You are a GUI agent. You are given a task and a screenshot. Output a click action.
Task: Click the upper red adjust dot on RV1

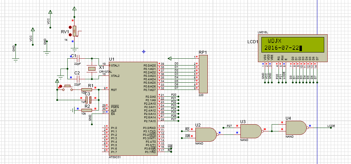70,27
